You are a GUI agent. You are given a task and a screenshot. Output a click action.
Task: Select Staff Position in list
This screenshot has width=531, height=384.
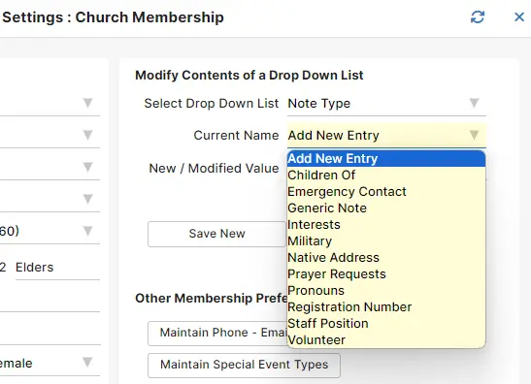coord(386,324)
